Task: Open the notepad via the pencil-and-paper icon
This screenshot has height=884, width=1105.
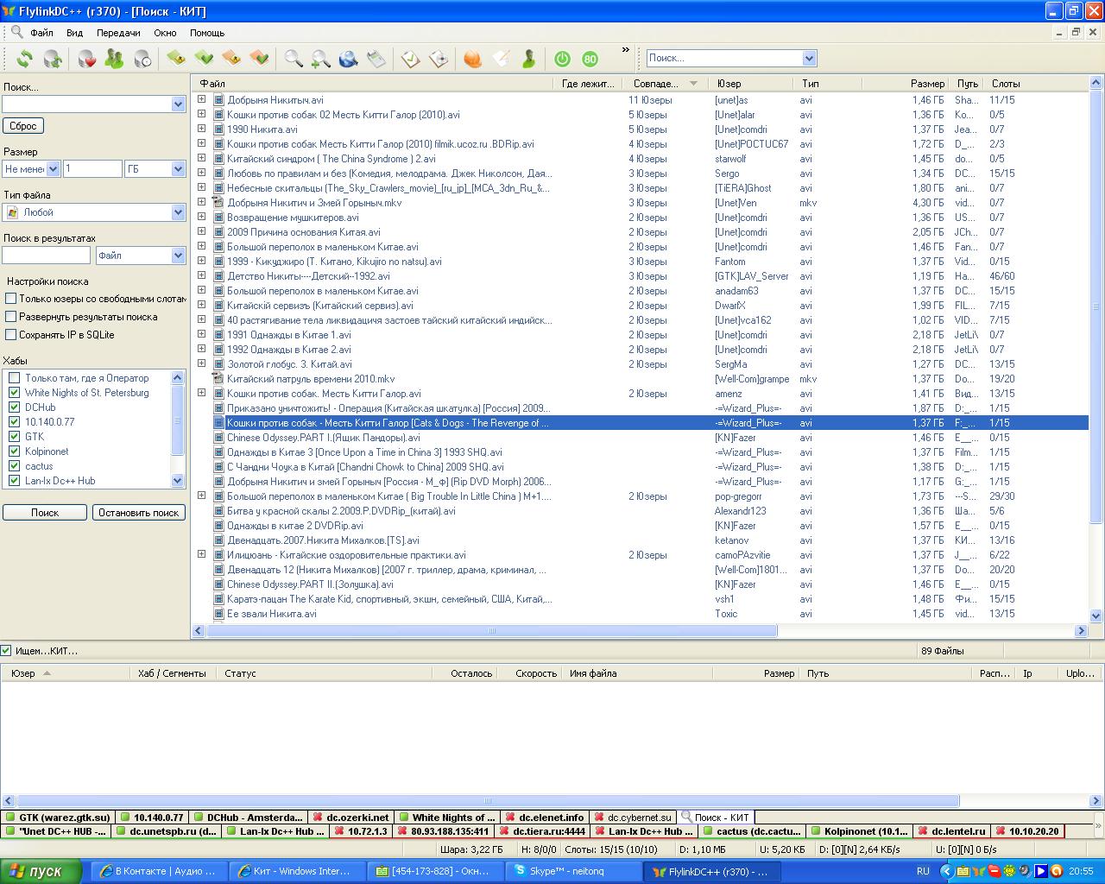Action: [x=501, y=59]
